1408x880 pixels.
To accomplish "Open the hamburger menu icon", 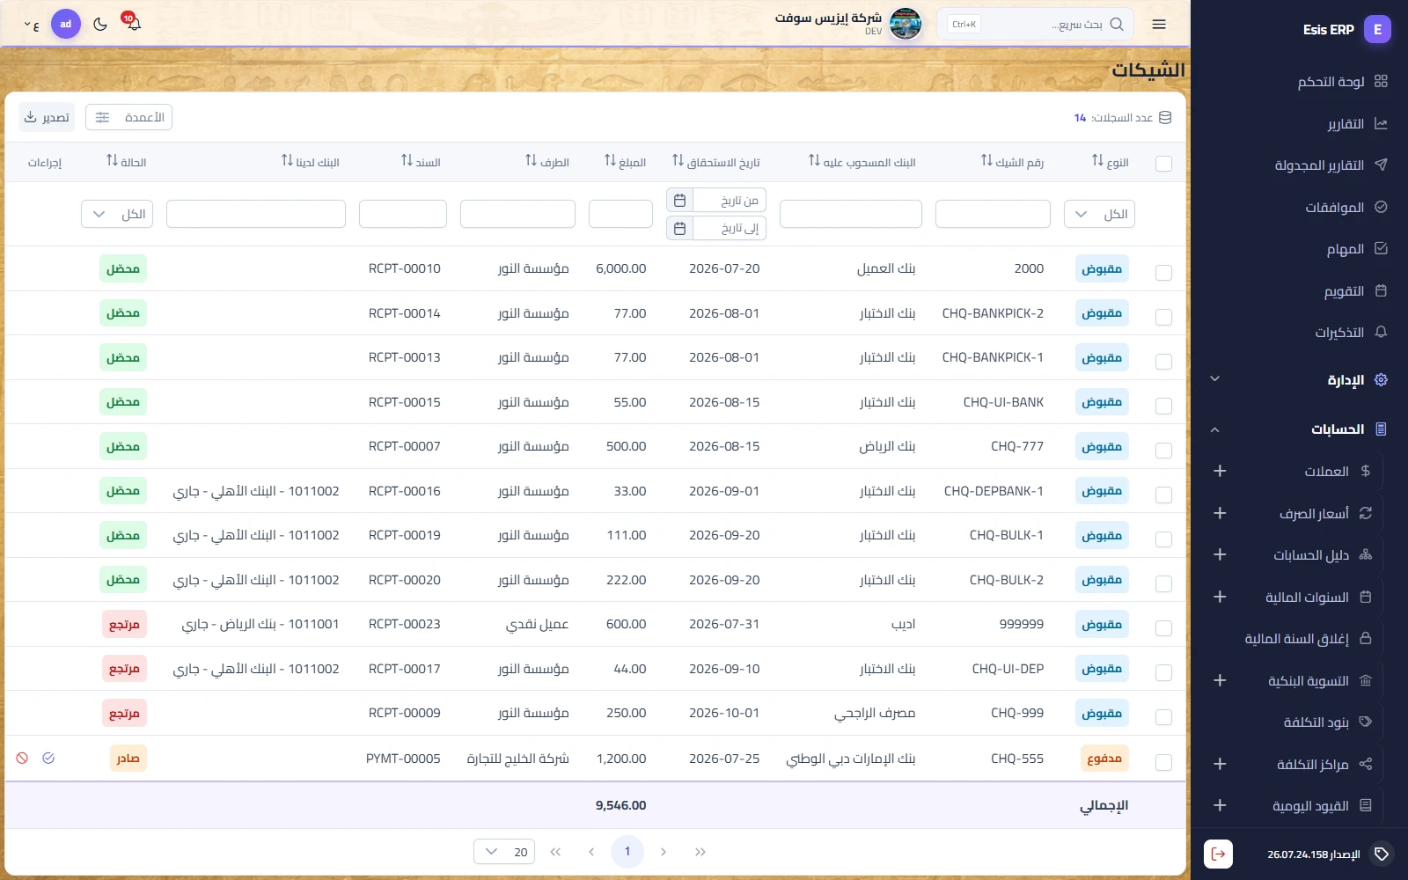I will [1159, 25].
